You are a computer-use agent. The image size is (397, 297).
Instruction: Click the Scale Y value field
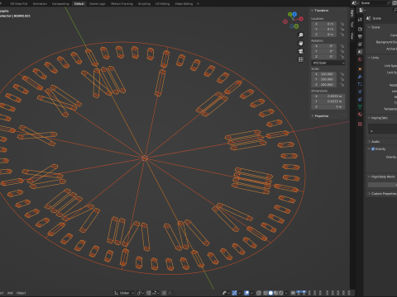pos(324,79)
